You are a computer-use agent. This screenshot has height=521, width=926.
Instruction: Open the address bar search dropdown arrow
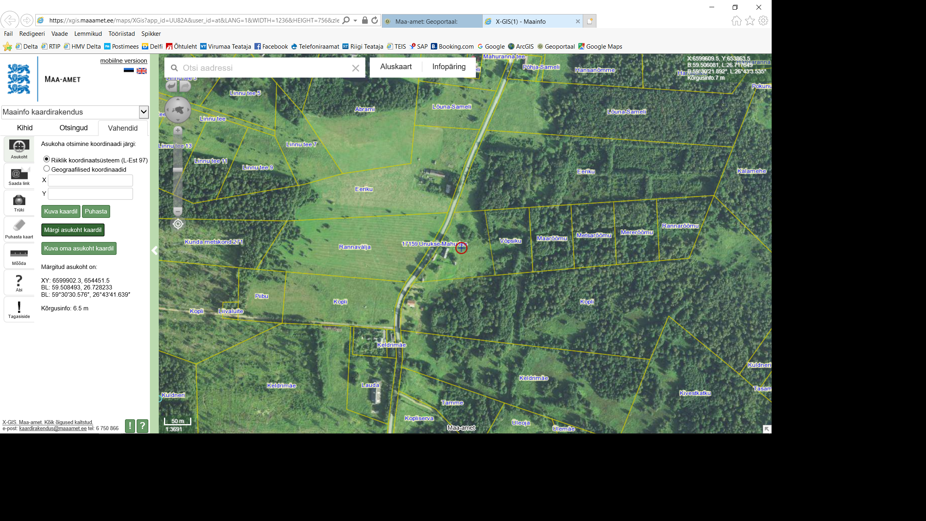tap(355, 21)
